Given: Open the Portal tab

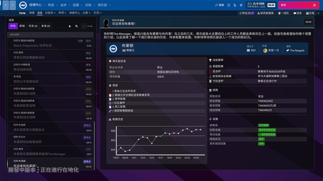Looking at the screenshot, I should pyautogui.click(x=22, y=13).
